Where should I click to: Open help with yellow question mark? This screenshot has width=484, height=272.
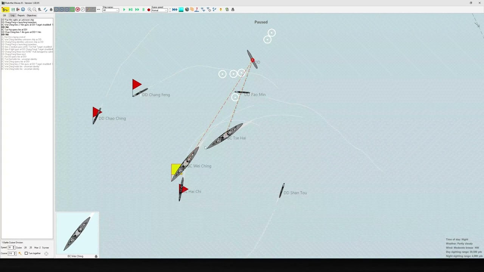(220, 9)
